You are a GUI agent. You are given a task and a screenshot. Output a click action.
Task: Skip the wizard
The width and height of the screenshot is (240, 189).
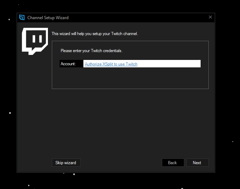[66, 162]
